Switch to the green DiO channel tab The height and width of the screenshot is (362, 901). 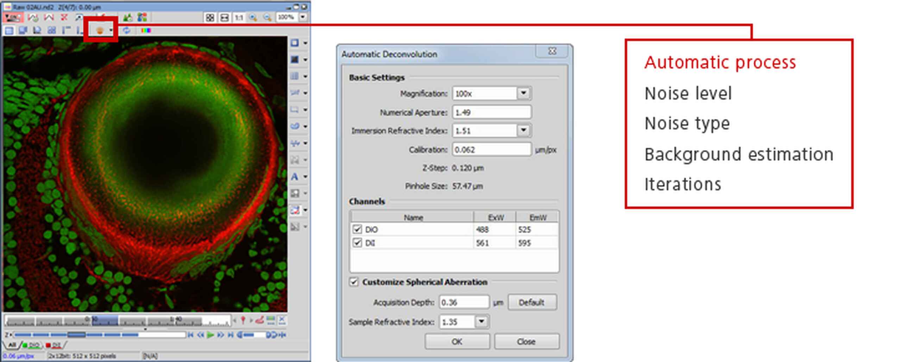click(x=32, y=345)
